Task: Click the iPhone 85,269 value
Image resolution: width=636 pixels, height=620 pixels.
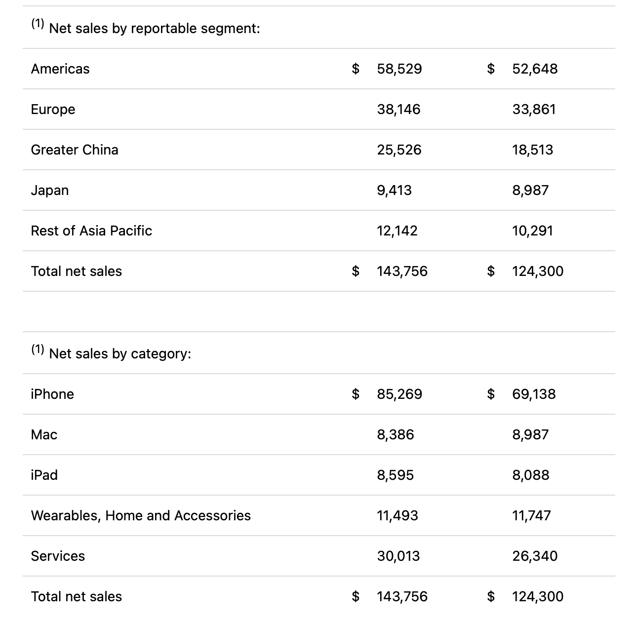Action: click(x=399, y=394)
